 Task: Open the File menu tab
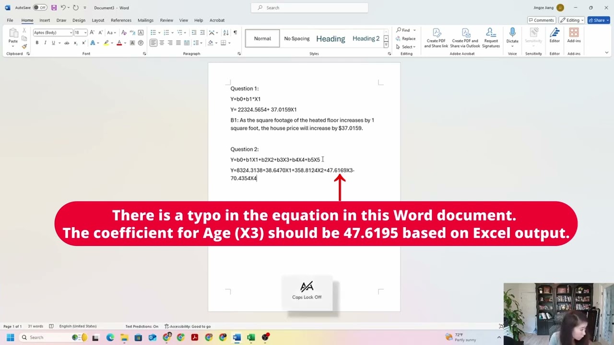pos(10,20)
